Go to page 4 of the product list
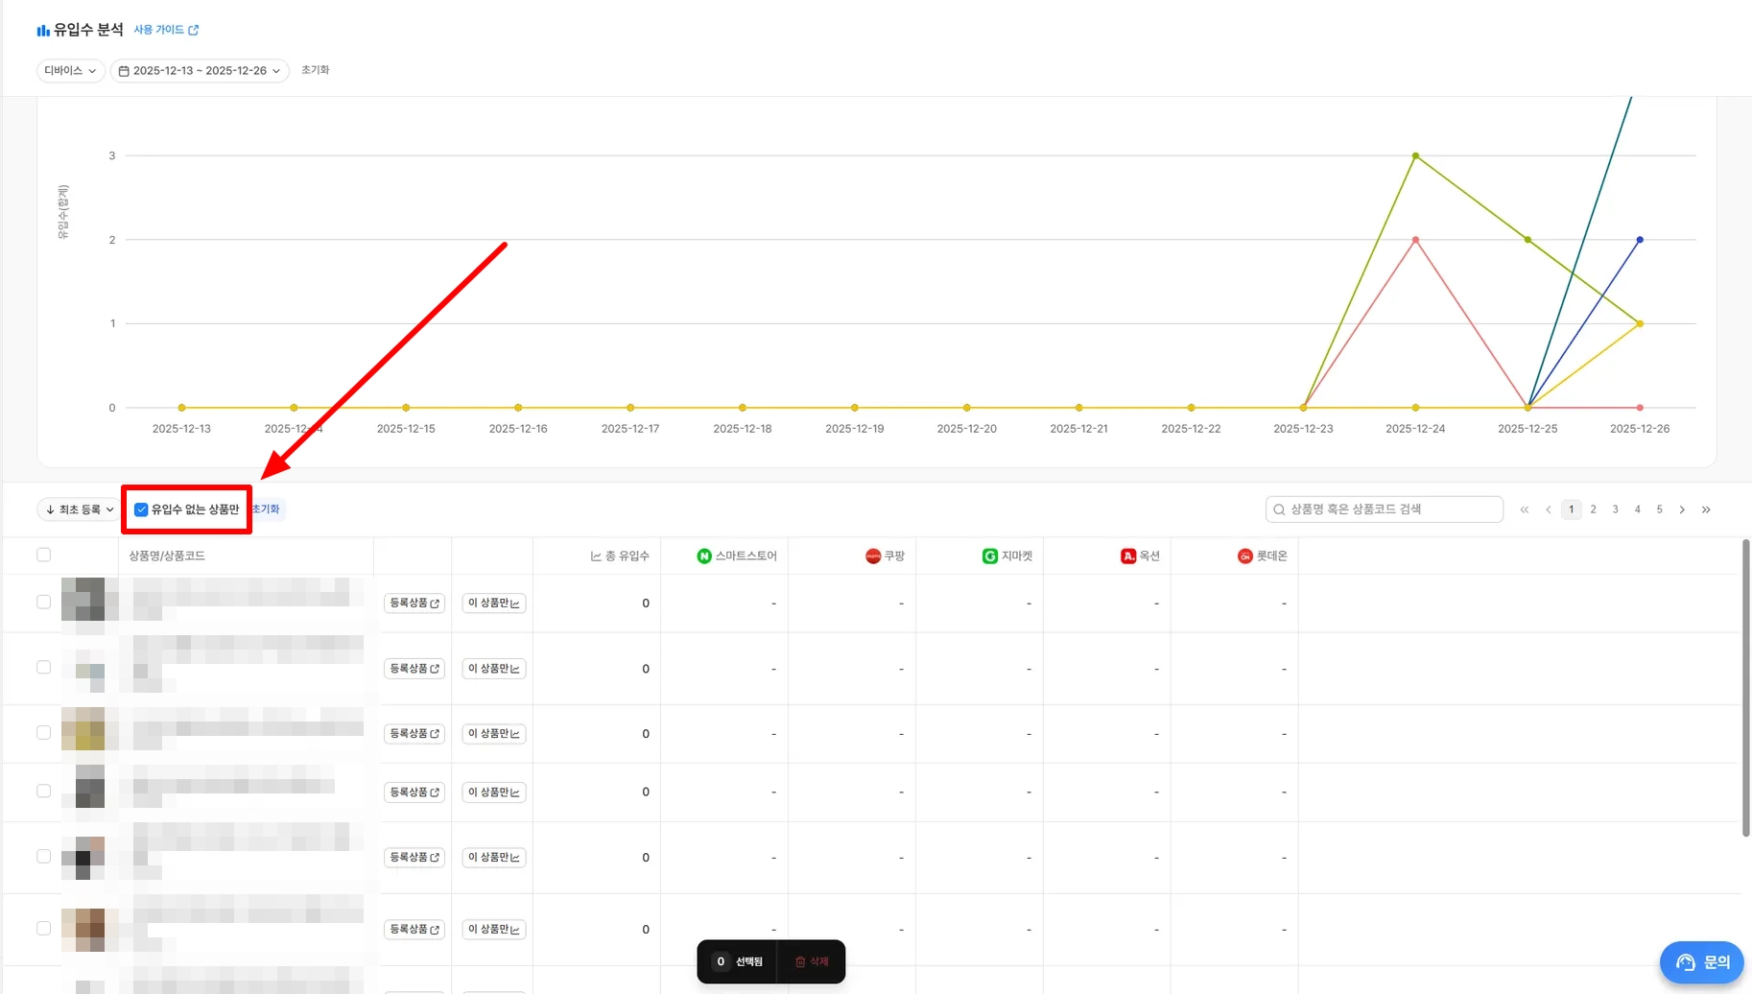The image size is (1752, 994). pyautogui.click(x=1637, y=509)
